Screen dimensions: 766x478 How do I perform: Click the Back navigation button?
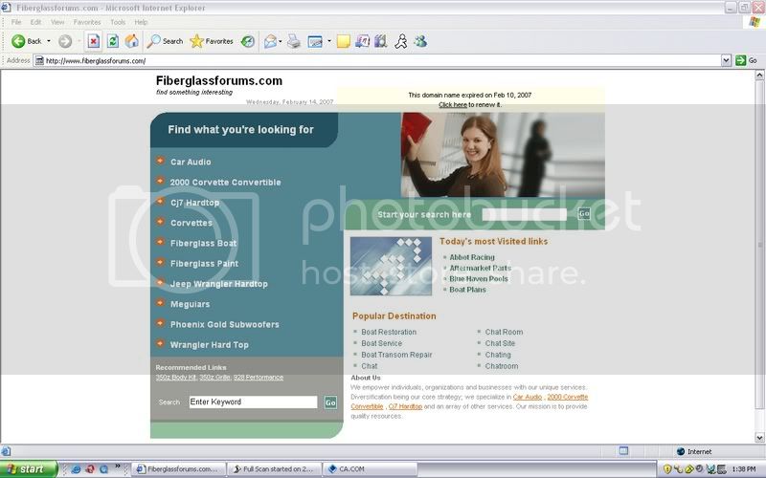coord(27,41)
